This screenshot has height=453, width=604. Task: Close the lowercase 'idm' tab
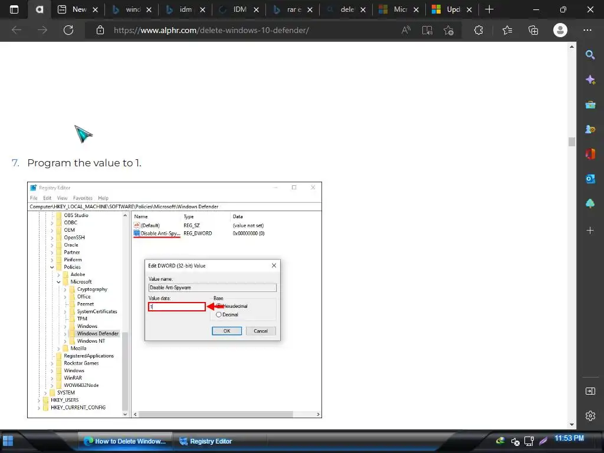point(203,9)
